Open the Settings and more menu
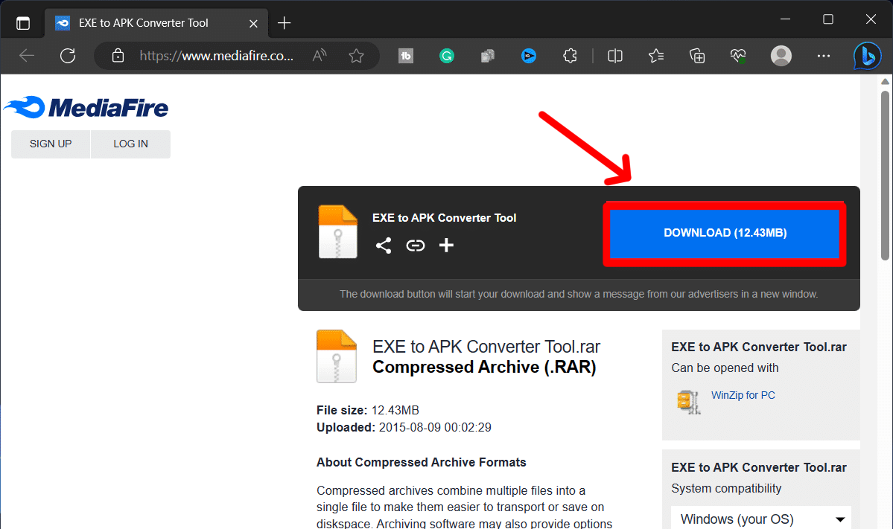The height and width of the screenshot is (529, 893). point(823,55)
